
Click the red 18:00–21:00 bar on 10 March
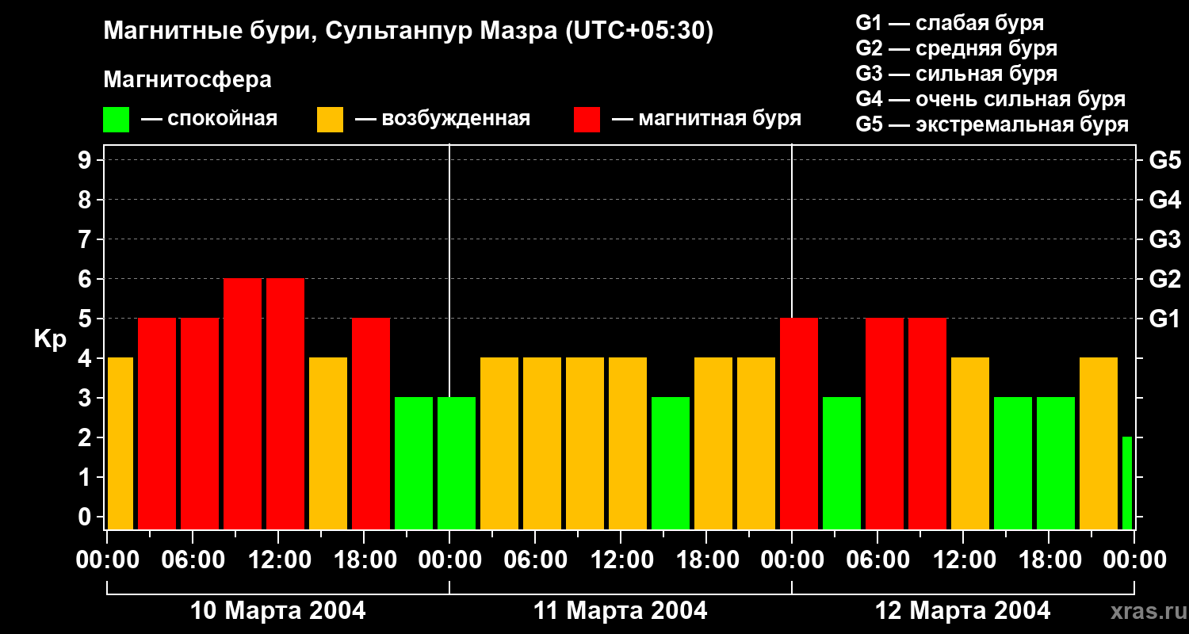371,423
